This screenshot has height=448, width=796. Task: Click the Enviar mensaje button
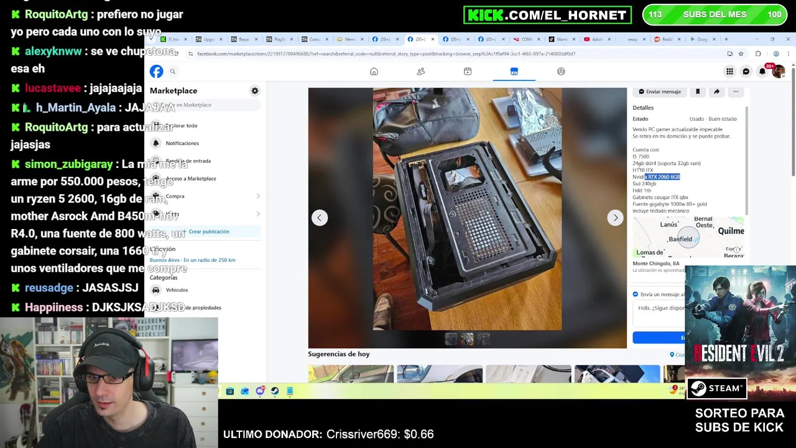pyautogui.click(x=659, y=91)
